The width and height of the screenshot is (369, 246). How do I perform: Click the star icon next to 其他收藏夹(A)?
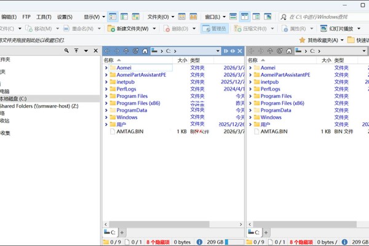(303, 40)
